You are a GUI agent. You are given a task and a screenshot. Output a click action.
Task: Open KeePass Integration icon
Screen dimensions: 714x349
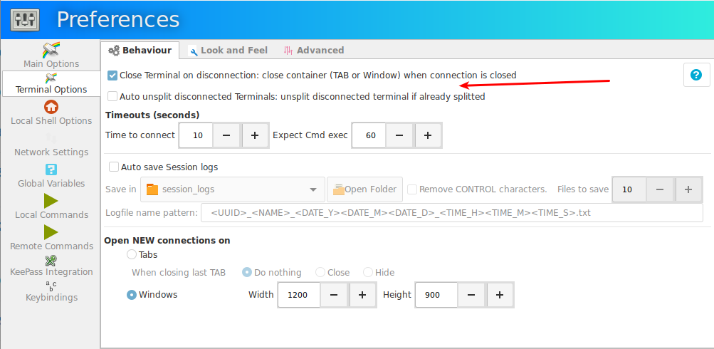click(x=51, y=261)
